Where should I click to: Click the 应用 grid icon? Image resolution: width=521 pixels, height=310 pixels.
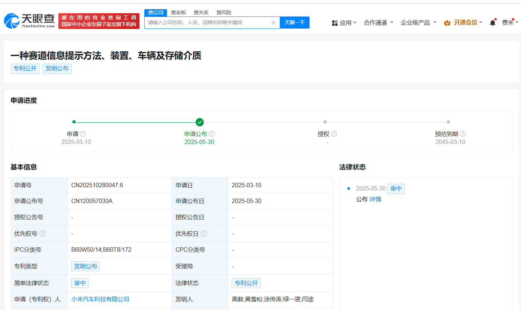334,23
